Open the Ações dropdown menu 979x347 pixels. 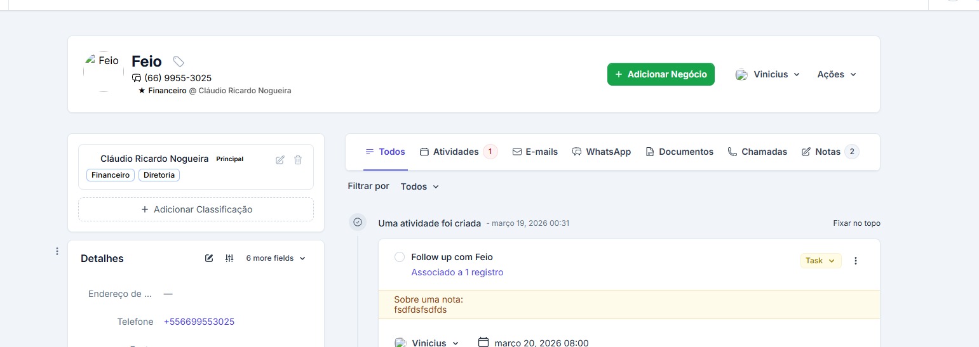click(x=837, y=74)
